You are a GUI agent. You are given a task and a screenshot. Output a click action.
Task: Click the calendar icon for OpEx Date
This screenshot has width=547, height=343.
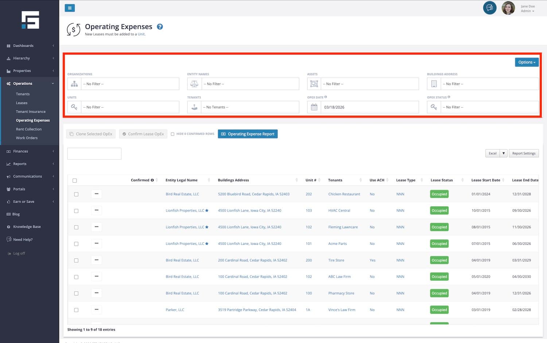[x=314, y=107]
